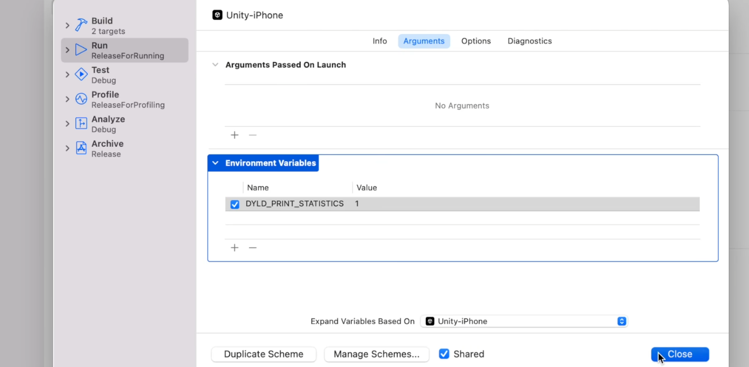The height and width of the screenshot is (367, 749).
Task: Click the Manage Schemes... button
Action: (376, 354)
